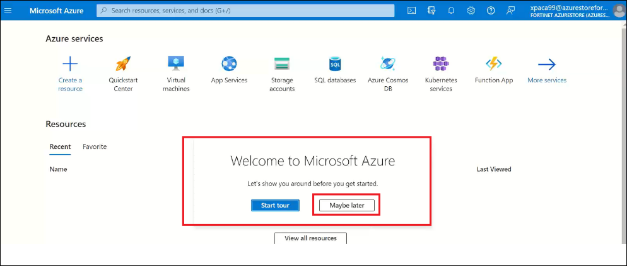Switch to the Favorite tab

pos(95,147)
